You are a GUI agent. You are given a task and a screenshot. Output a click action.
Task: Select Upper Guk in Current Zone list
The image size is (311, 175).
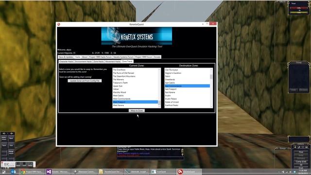(x=135, y=86)
